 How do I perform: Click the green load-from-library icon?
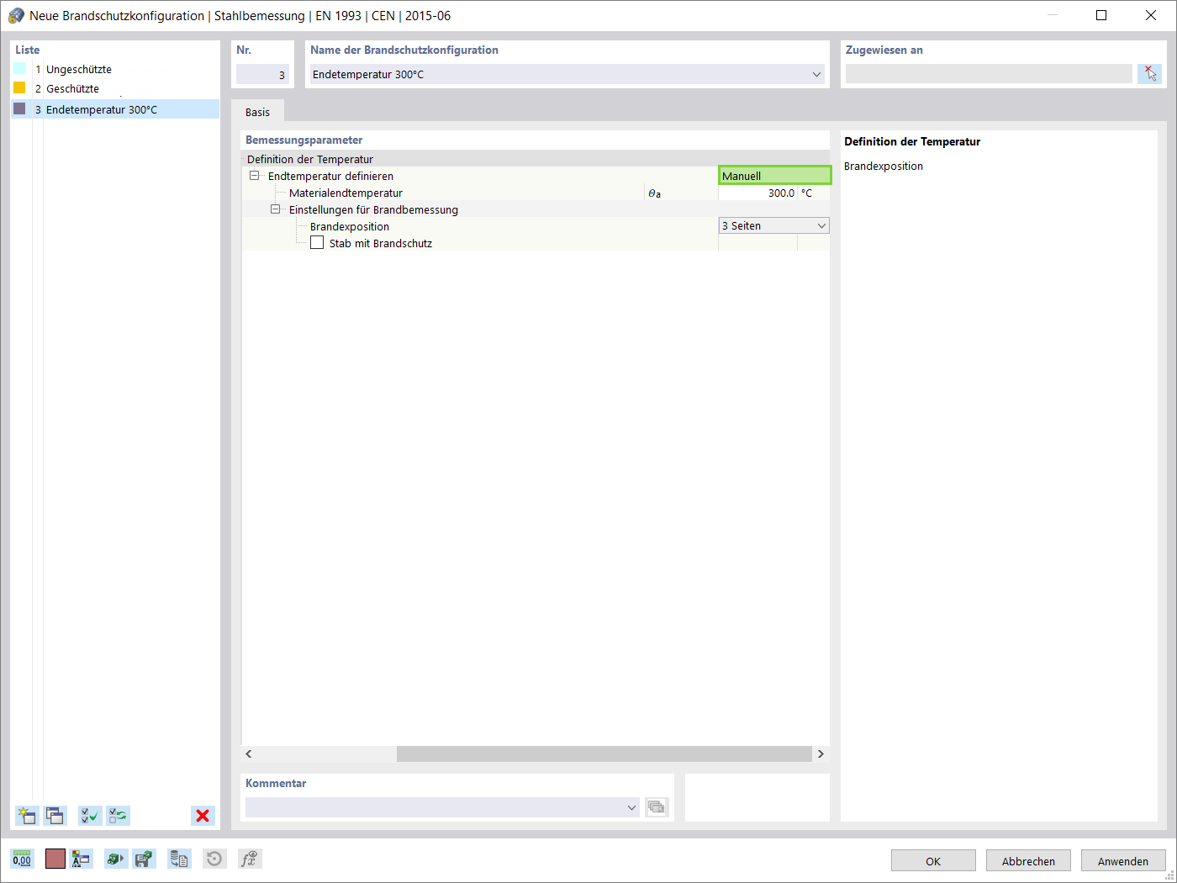(x=115, y=859)
